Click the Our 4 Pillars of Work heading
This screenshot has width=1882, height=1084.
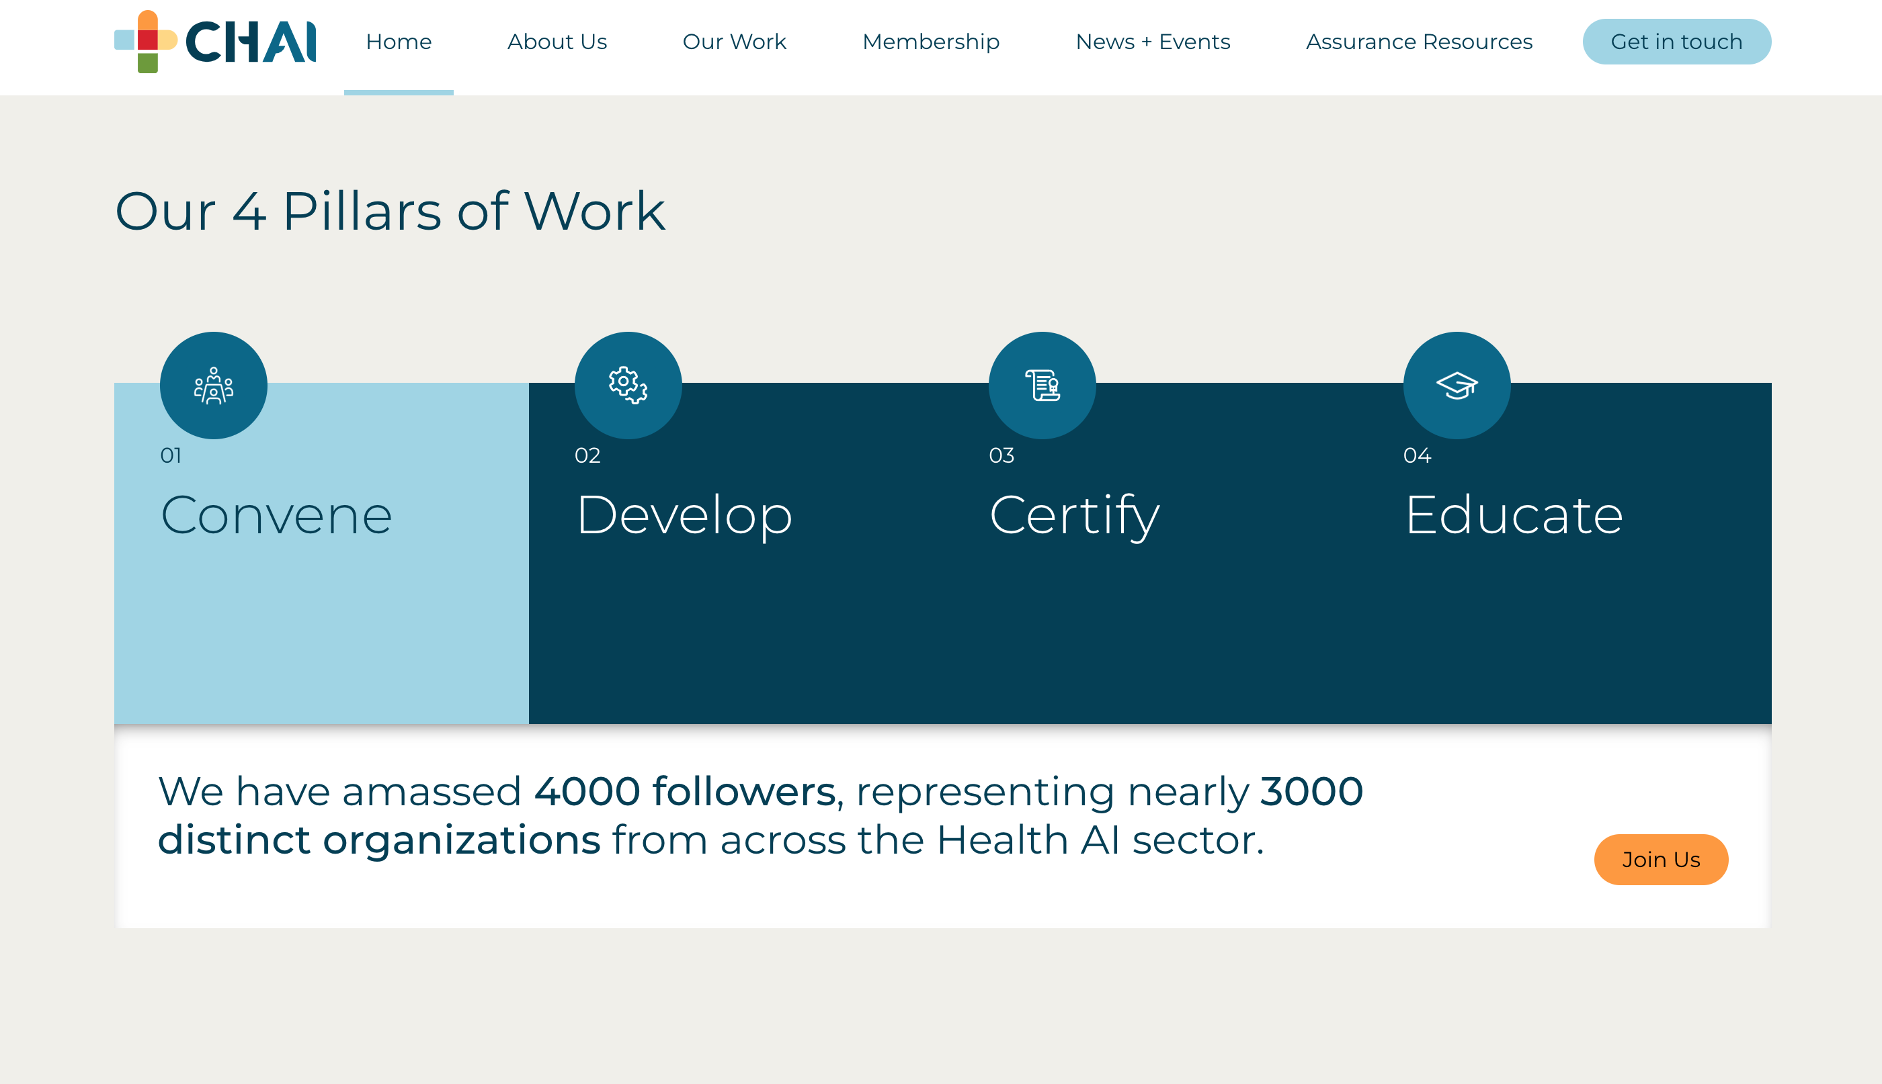[x=390, y=212]
